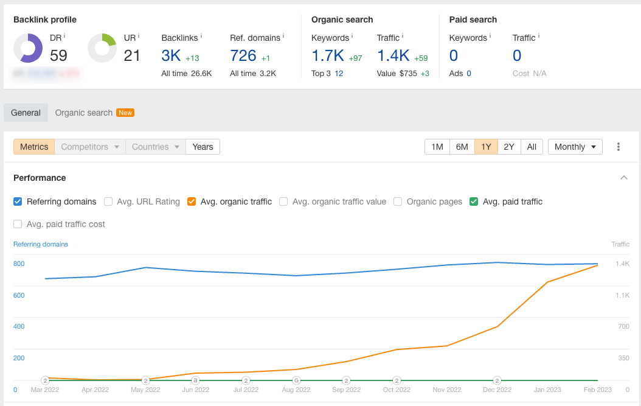
Task: Click the Organic search Traffic info icon
Action: pos(403,37)
